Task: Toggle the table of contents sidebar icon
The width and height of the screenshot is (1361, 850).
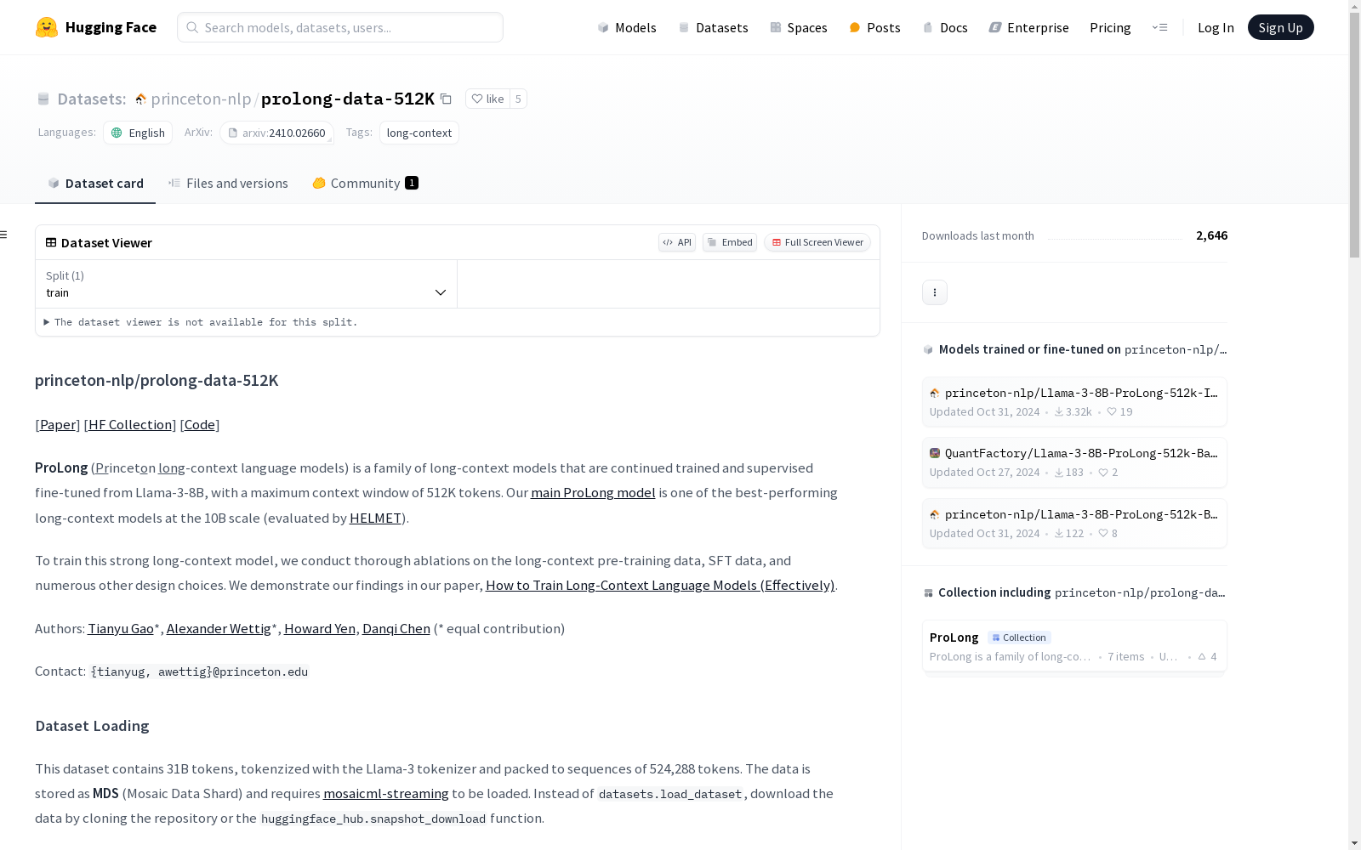Action: [4, 235]
